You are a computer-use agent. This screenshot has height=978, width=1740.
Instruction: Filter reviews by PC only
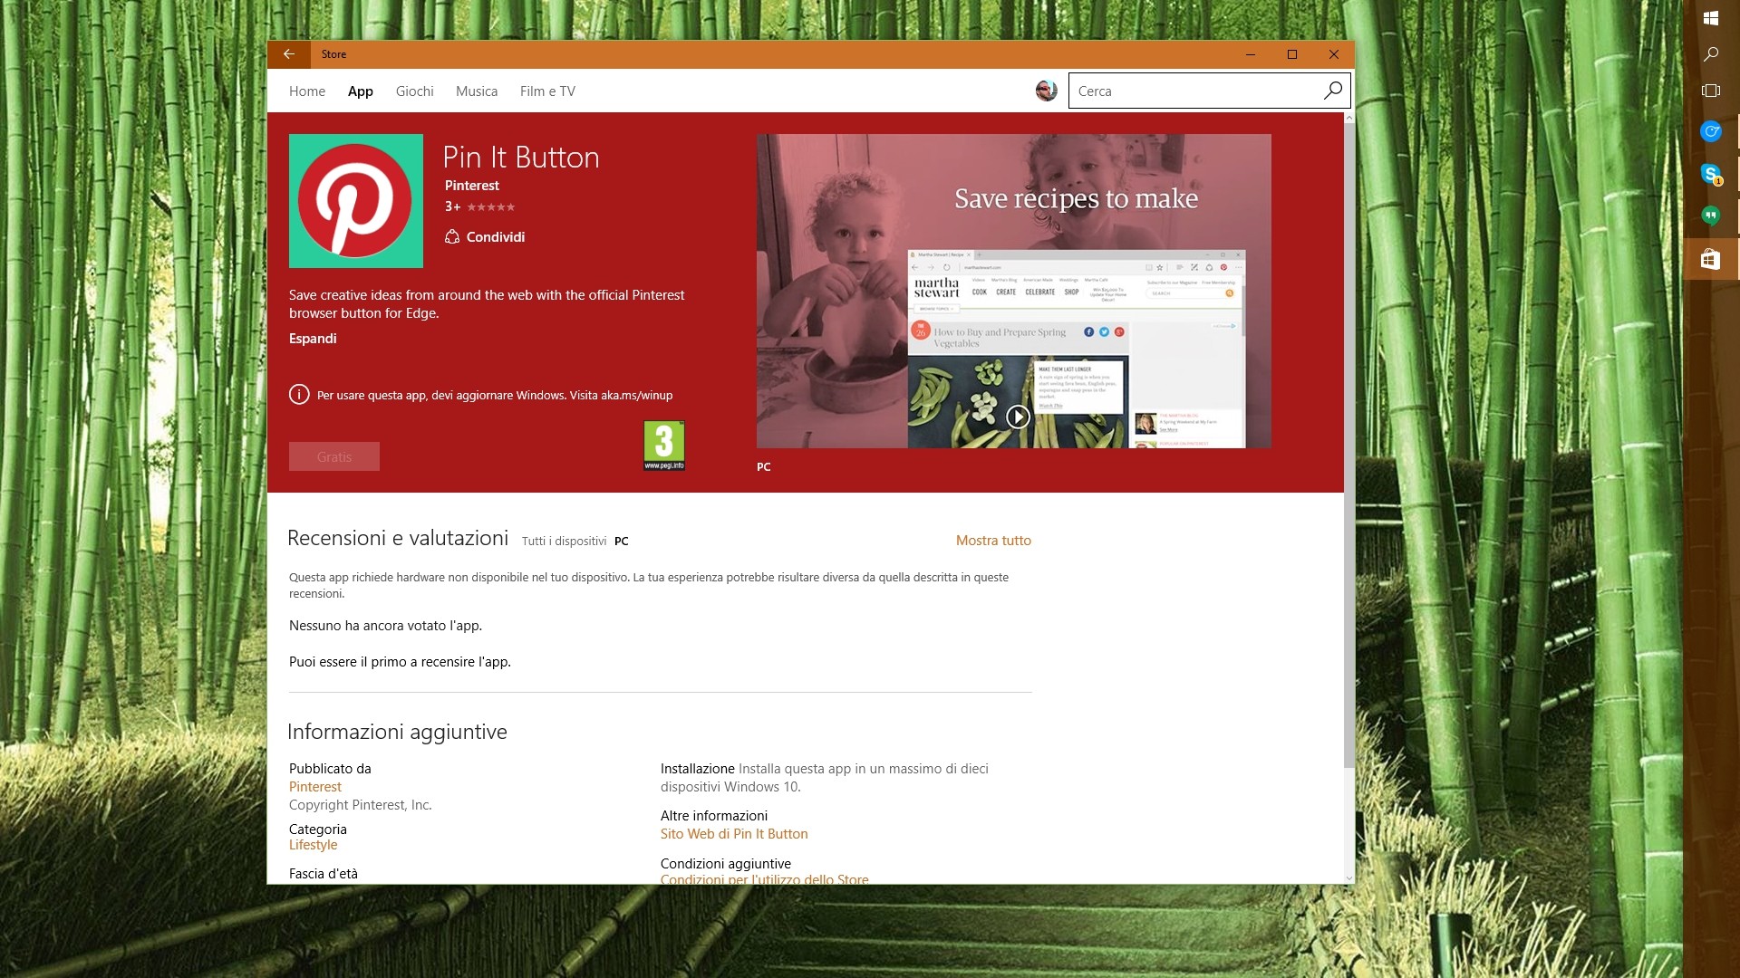[621, 541]
